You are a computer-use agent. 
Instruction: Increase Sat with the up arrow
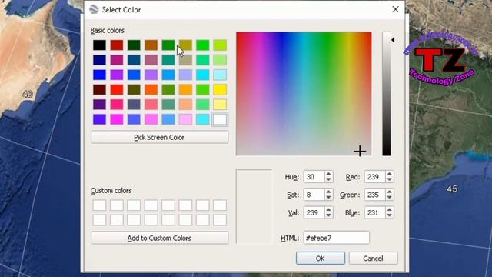point(328,192)
